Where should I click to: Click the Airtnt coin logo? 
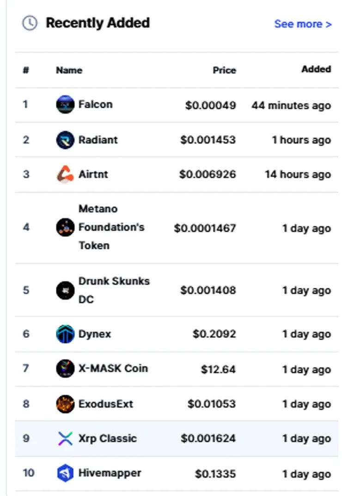tap(65, 174)
